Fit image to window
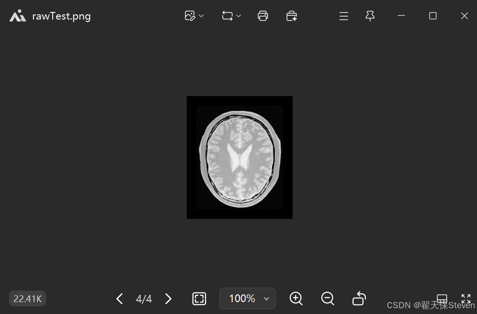 199,299
